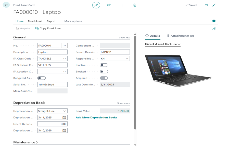This screenshot has width=229, height=146.
Task: Click the collapse page arrows icon
Action: pos(214,5)
